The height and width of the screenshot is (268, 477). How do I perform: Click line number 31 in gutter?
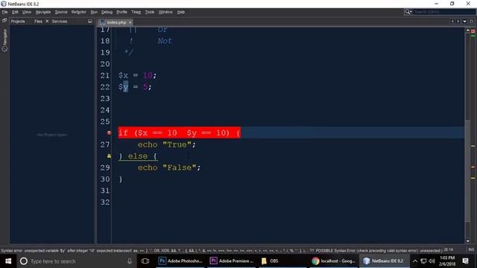point(105,191)
